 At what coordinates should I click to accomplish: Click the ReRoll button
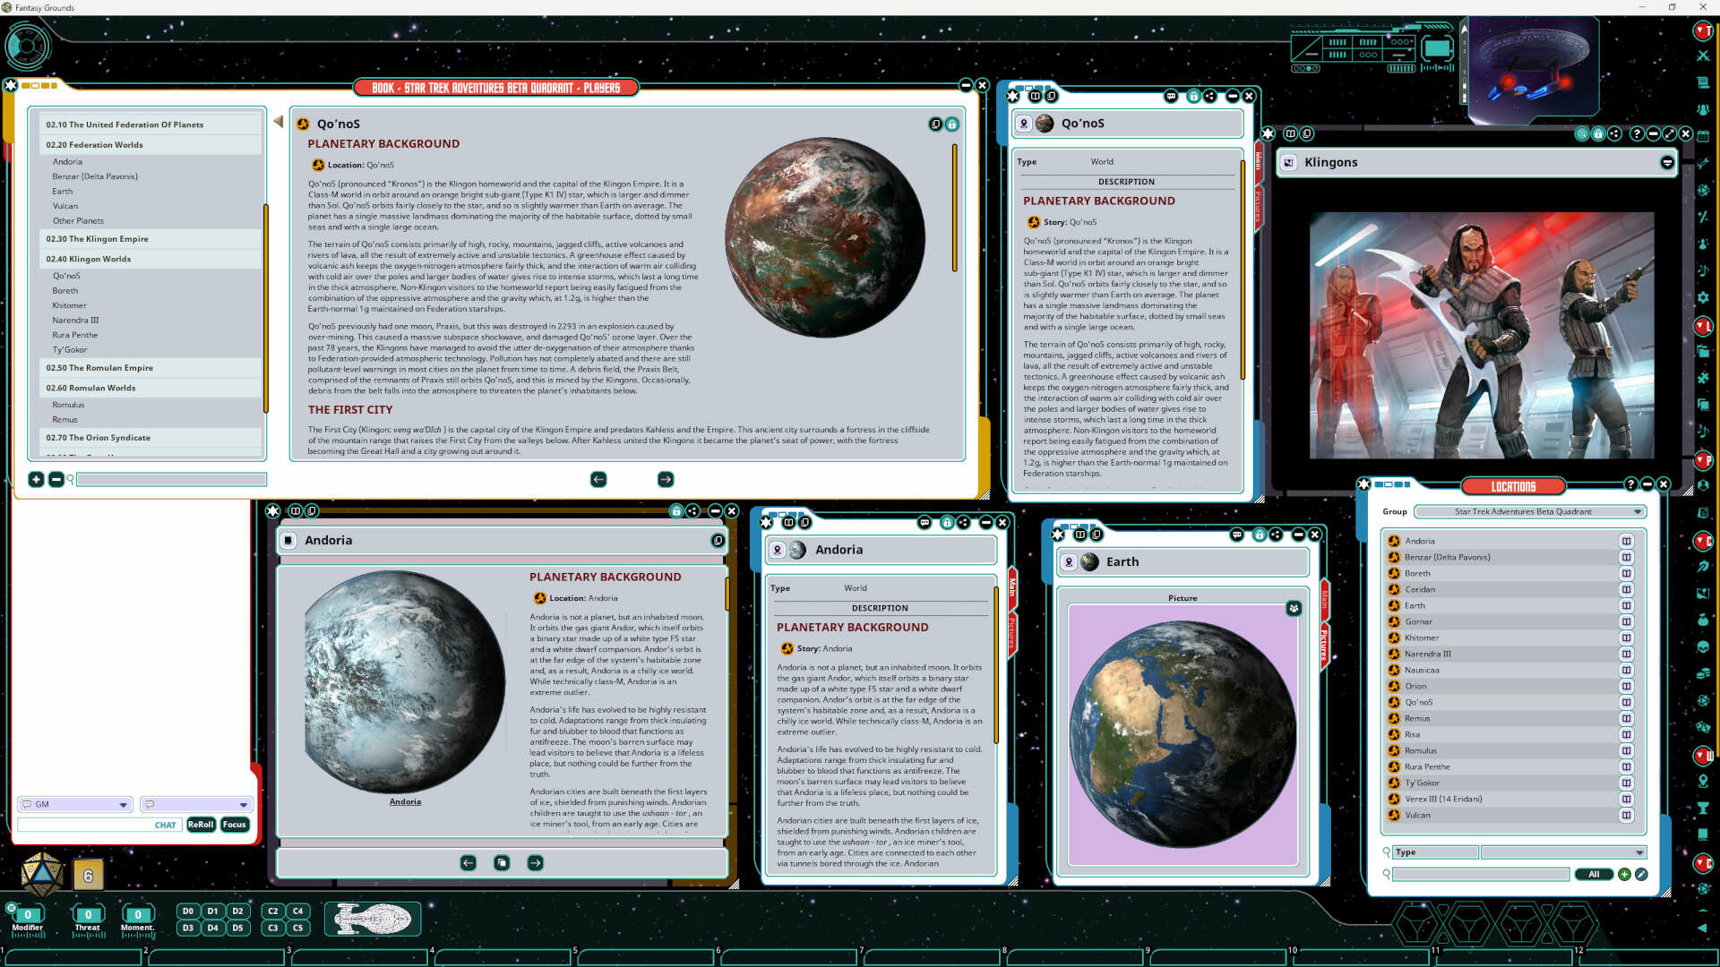click(x=201, y=826)
